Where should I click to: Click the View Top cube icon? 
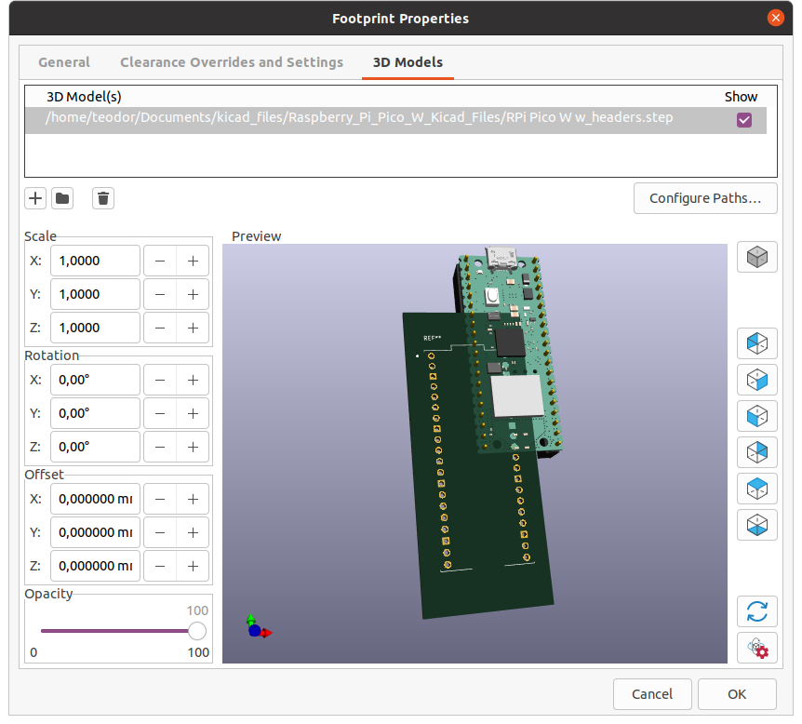[x=757, y=489]
